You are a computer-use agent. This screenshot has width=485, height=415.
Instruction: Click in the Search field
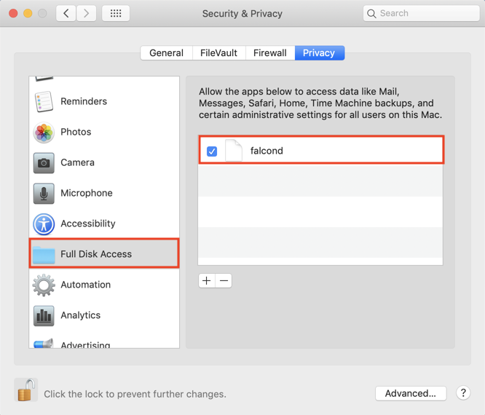click(x=421, y=13)
